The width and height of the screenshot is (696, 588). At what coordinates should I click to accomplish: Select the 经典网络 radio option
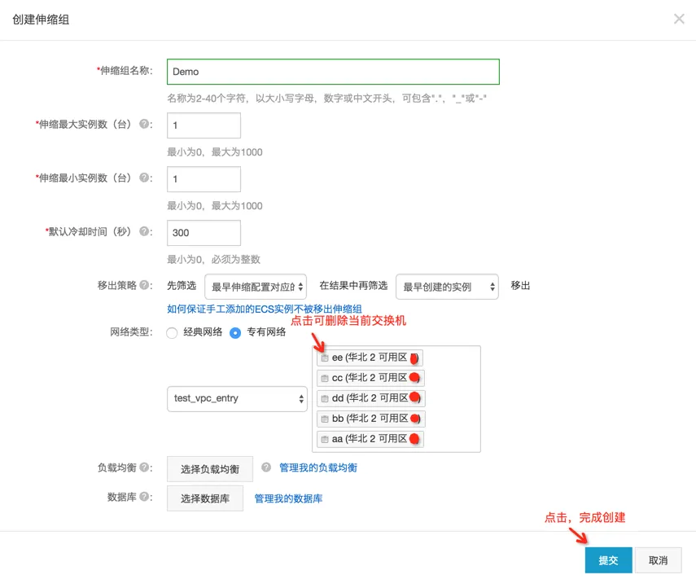(172, 332)
